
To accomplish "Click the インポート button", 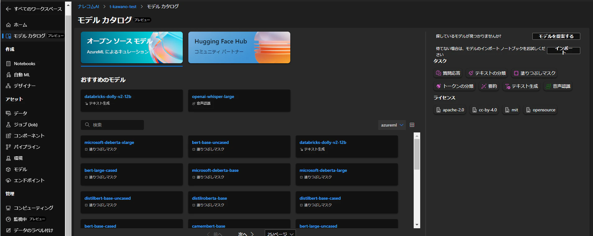I will 563,50.
